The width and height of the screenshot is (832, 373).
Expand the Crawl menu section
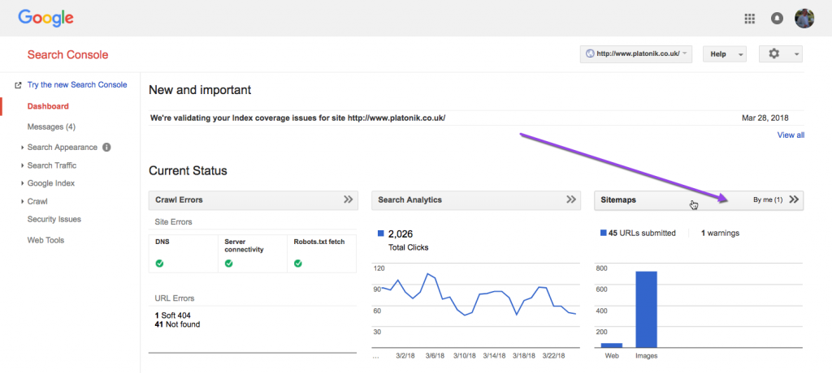[x=37, y=201]
